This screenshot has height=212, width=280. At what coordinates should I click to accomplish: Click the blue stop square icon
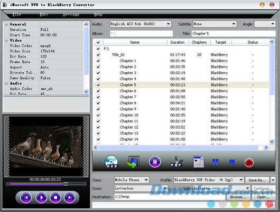[232, 162]
